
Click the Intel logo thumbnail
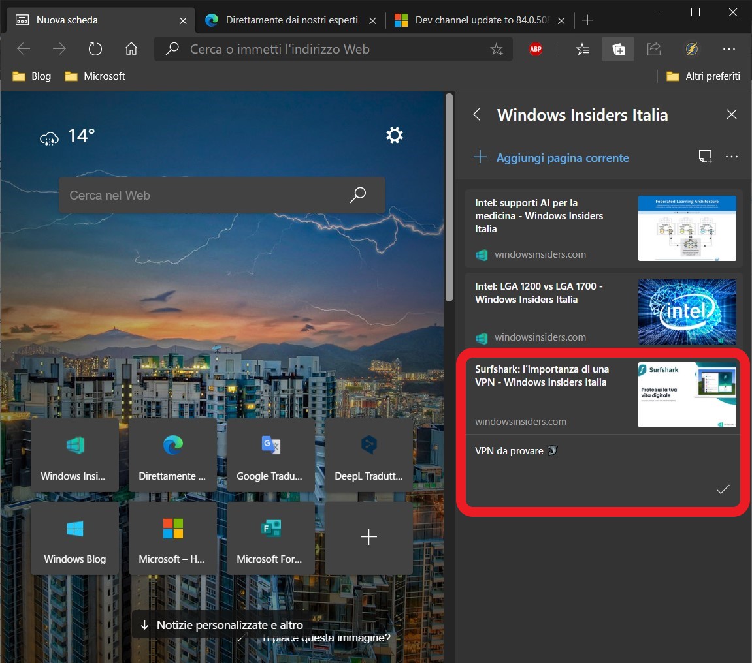pos(687,312)
